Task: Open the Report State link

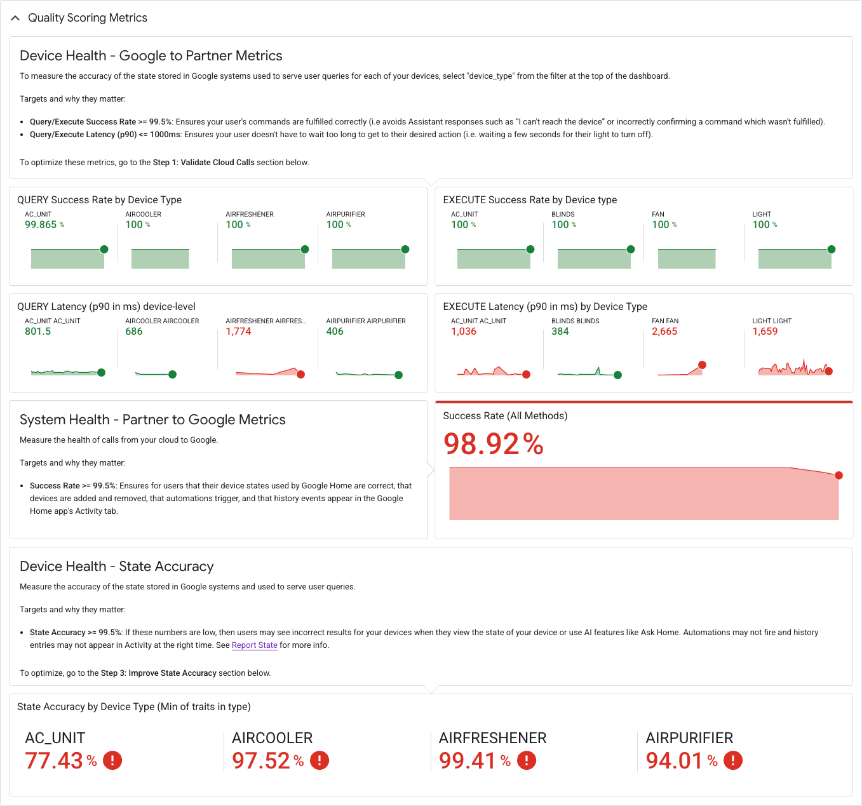Action: pyautogui.click(x=255, y=645)
